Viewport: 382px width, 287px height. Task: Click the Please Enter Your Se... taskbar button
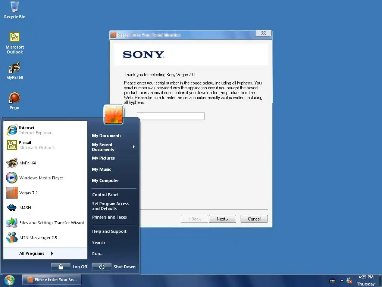click(x=52, y=280)
